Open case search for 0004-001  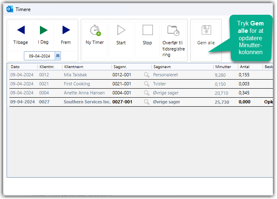pos(147,93)
